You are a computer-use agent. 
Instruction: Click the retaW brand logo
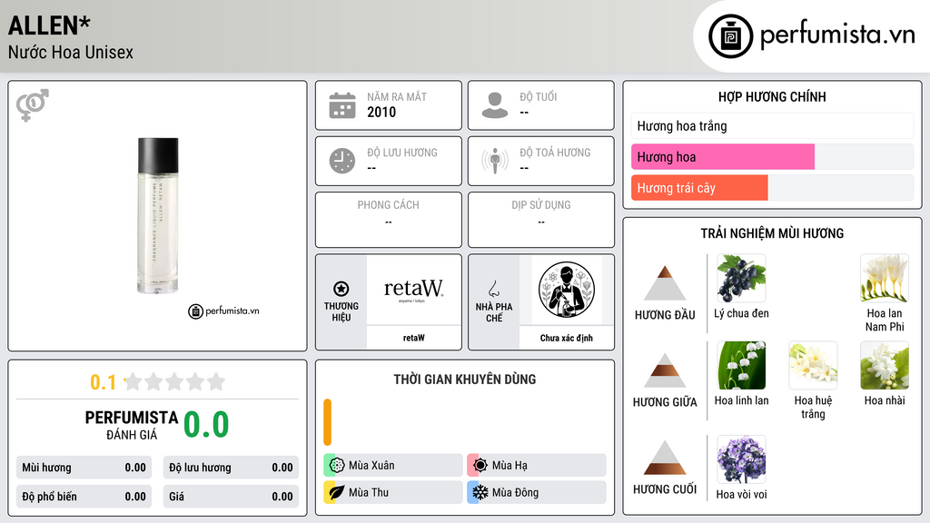click(413, 290)
